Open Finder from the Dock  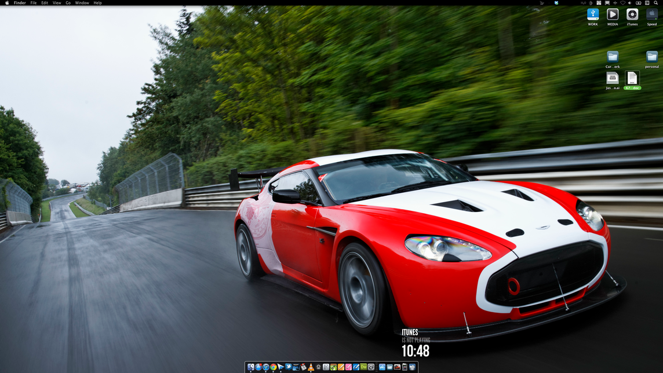[x=251, y=367]
